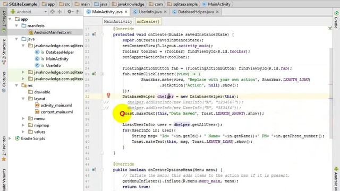The height and width of the screenshot is (191, 340).
Task: Fold the commented block at line 33
Action: click(102, 102)
